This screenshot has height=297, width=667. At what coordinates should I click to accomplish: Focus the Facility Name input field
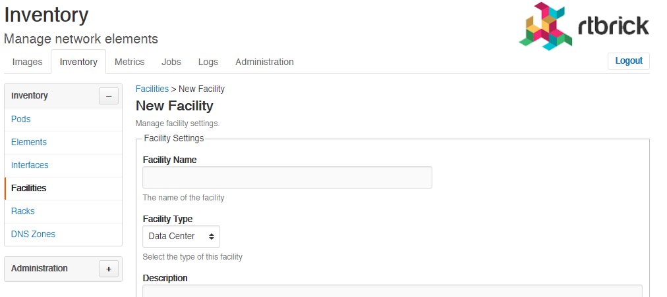(287, 177)
